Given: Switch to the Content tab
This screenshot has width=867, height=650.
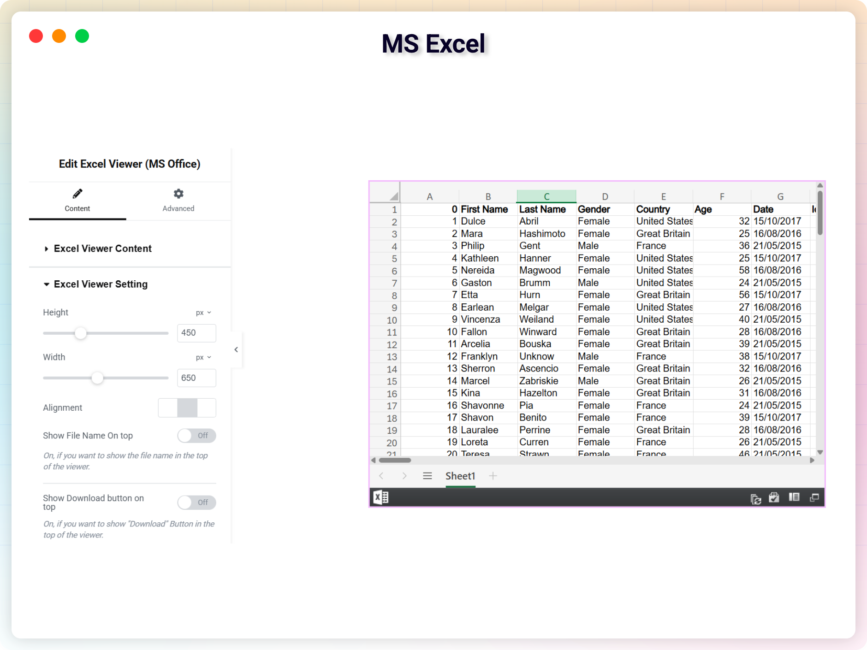Looking at the screenshot, I should point(77,201).
